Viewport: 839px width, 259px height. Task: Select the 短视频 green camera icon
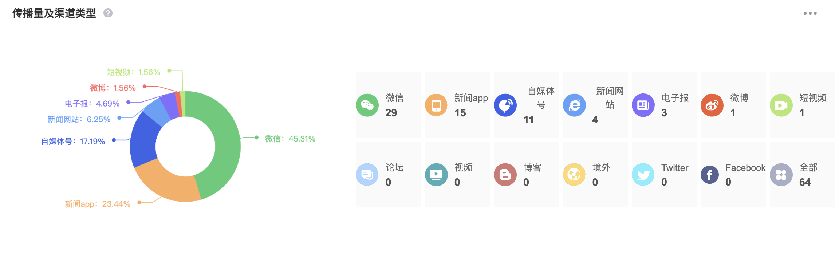pos(781,105)
